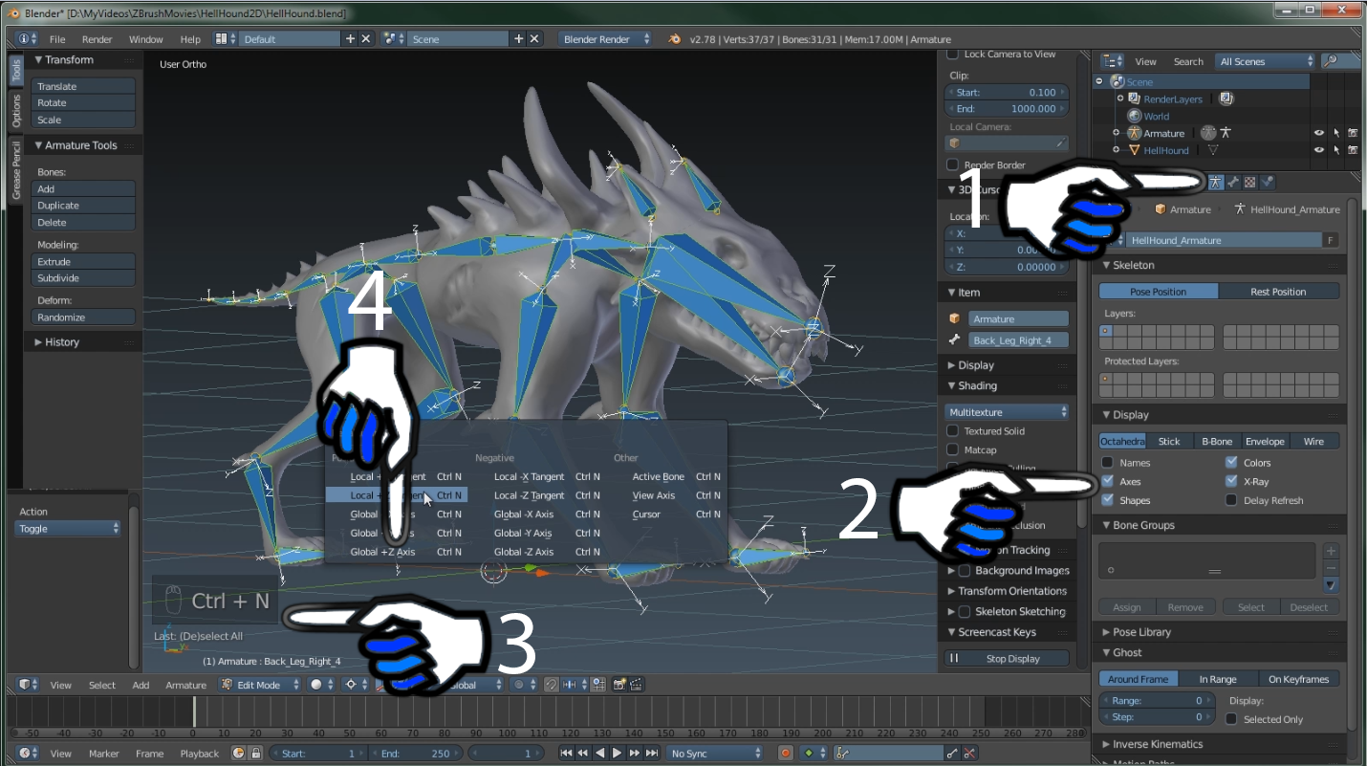This screenshot has width=1367, height=766.
Task: Open the Render menu
Action: pos(97,39)
